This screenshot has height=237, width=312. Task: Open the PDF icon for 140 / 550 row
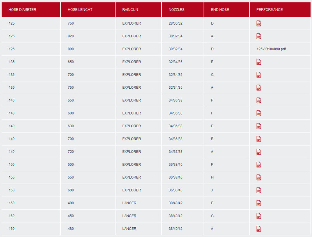[258, 101]
